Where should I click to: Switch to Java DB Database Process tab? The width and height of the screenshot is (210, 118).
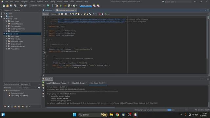[x=56, y=83]
